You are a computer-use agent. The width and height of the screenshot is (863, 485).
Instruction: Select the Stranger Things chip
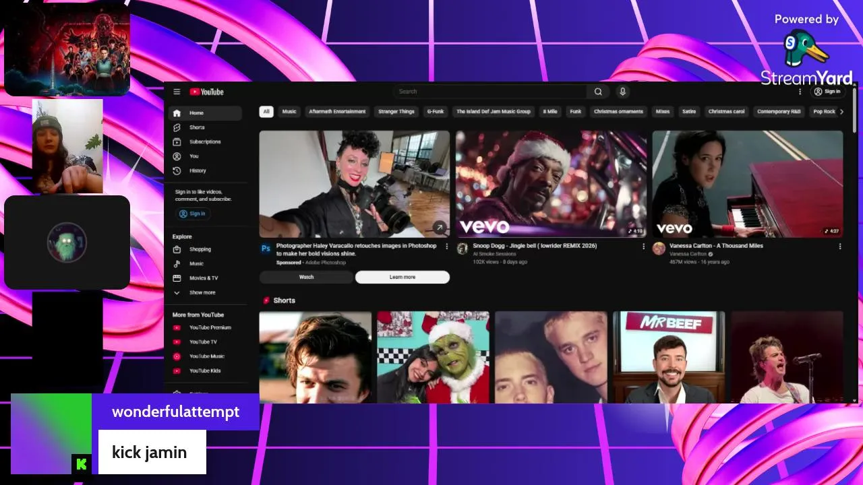[x=396, y=112]
